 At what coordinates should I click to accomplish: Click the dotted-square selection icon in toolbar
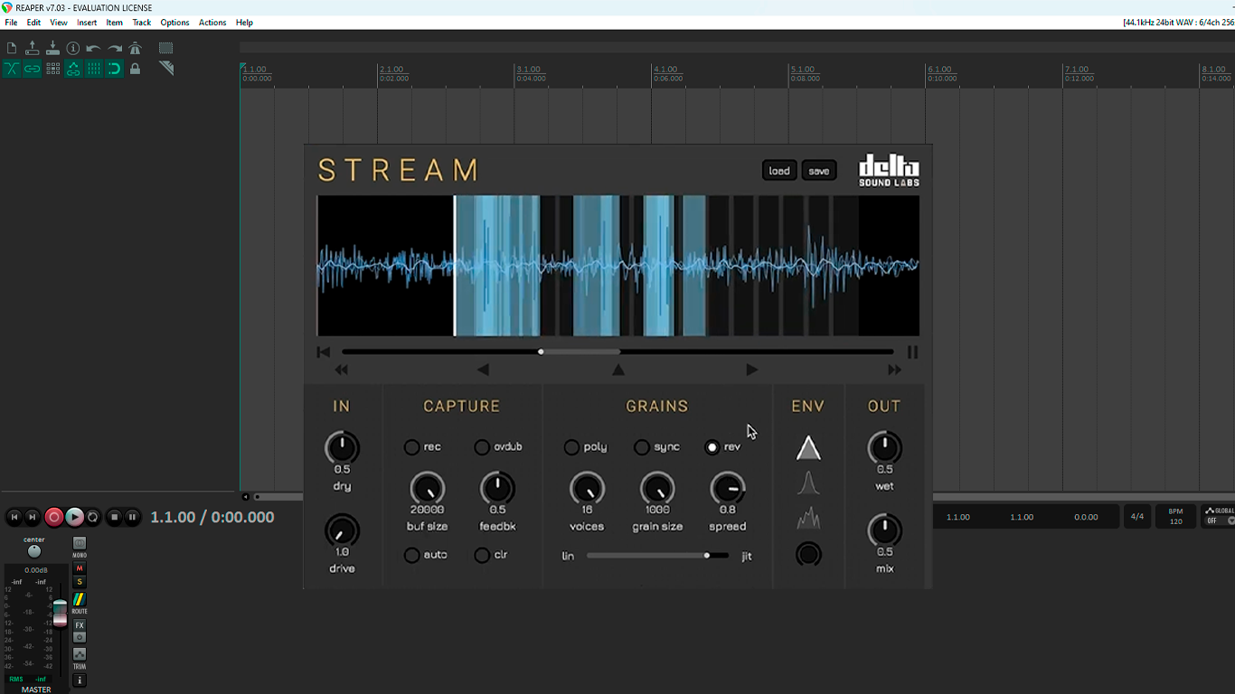coord(166,48)
